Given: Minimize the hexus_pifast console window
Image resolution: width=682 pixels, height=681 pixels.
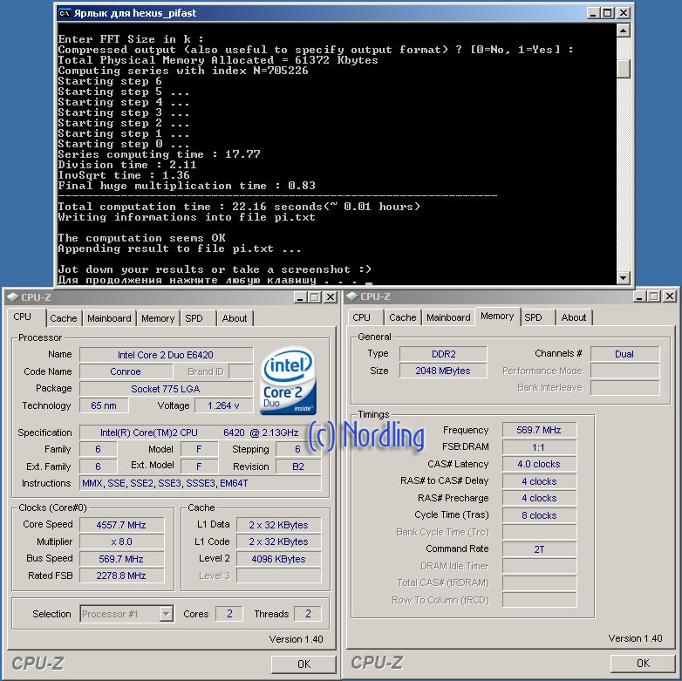Looking at the screenshot, I should (x=592, y=13).
